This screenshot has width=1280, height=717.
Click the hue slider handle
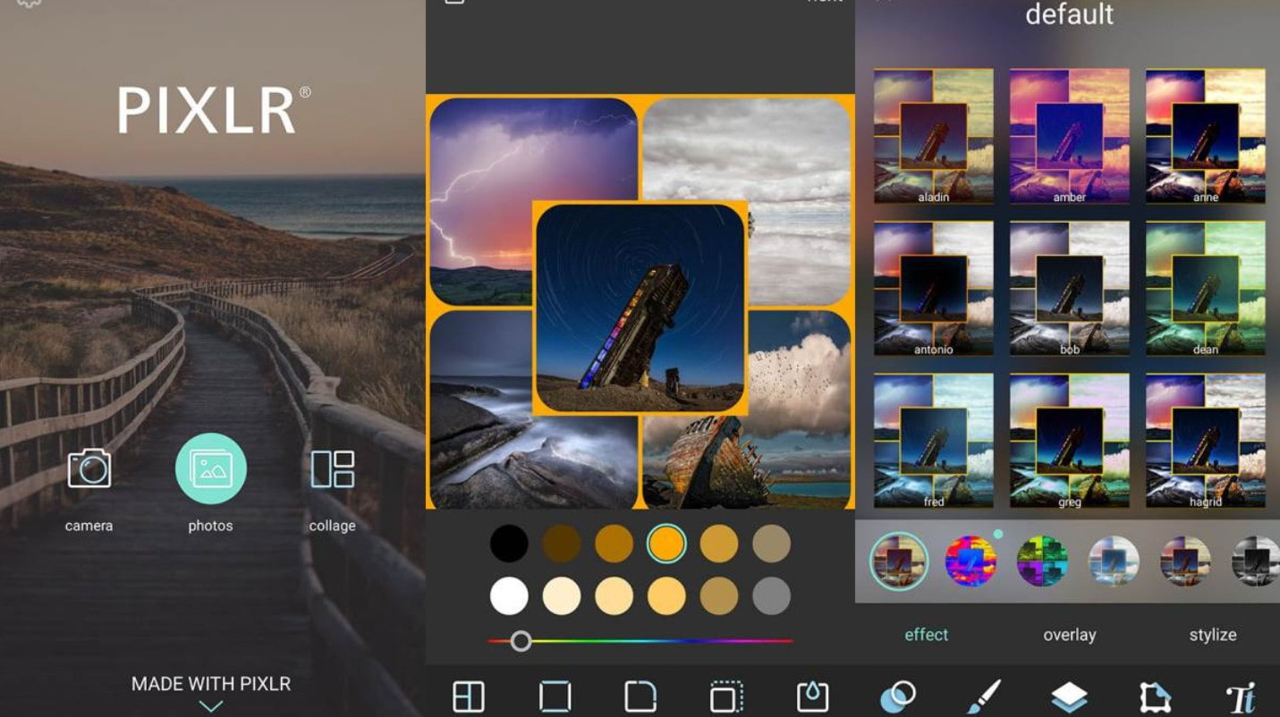pyautogui.click(x=521, y=641)
